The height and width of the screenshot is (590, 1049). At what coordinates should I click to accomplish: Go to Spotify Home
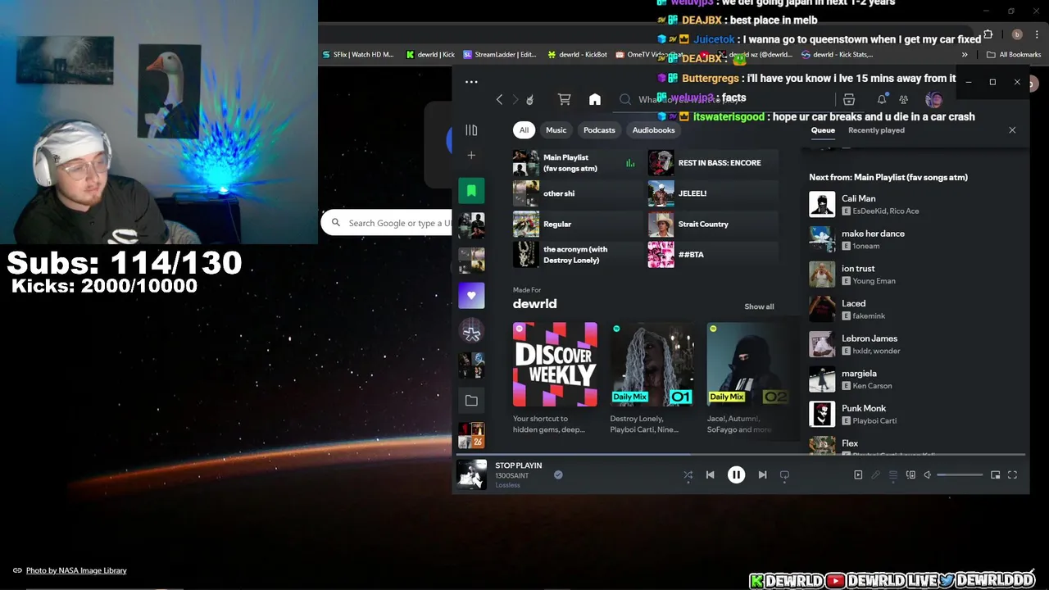[595, 99]
